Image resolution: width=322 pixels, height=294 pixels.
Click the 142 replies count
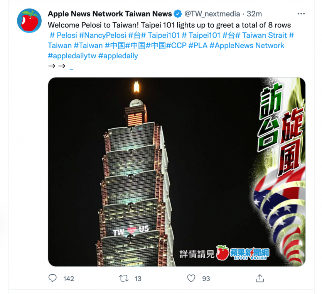[69, 279]
